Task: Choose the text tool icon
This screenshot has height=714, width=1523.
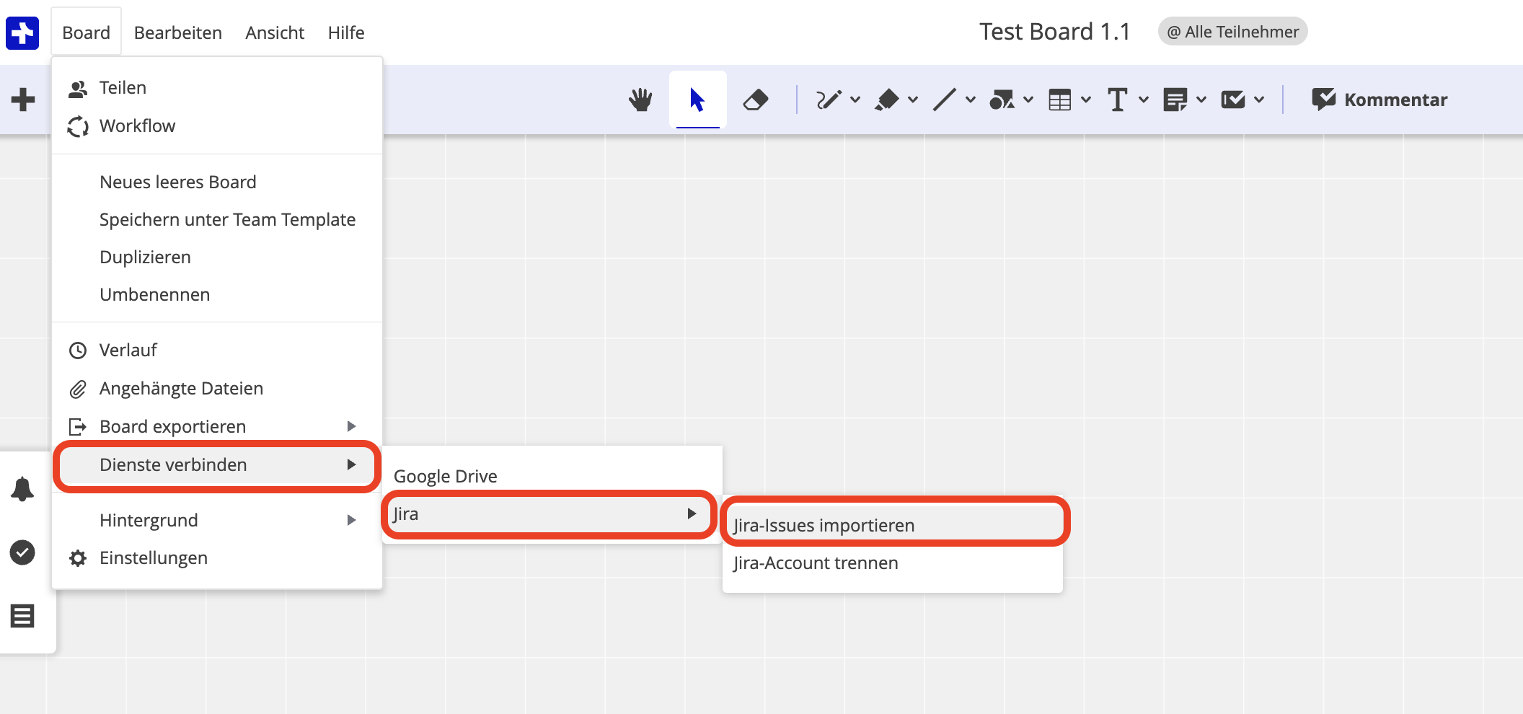Action: [1117, 100]
